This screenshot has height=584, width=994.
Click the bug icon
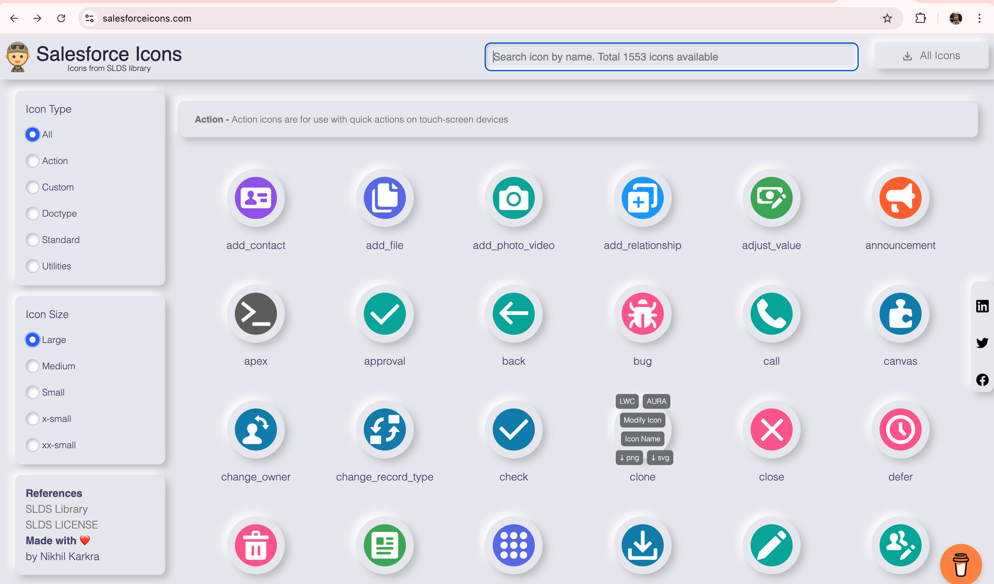coord(643,314)
